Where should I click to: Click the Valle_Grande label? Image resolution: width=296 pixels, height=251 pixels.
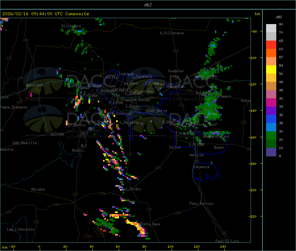click(x=97, y=121)
